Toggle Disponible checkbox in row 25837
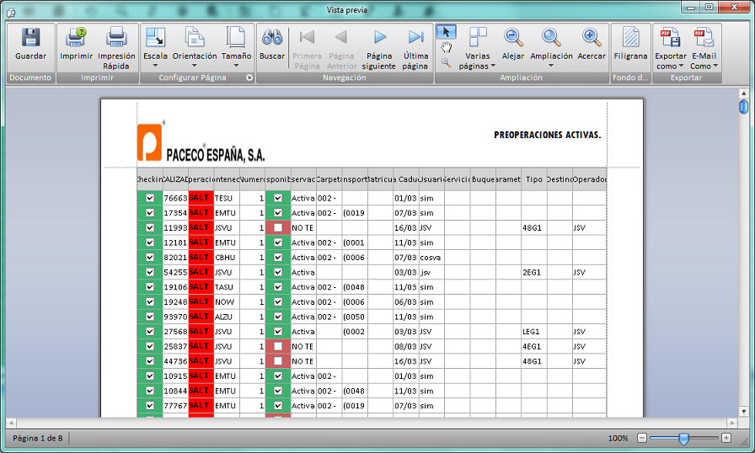The width and height of the screenshot is (755, 453). click(278, 346)
